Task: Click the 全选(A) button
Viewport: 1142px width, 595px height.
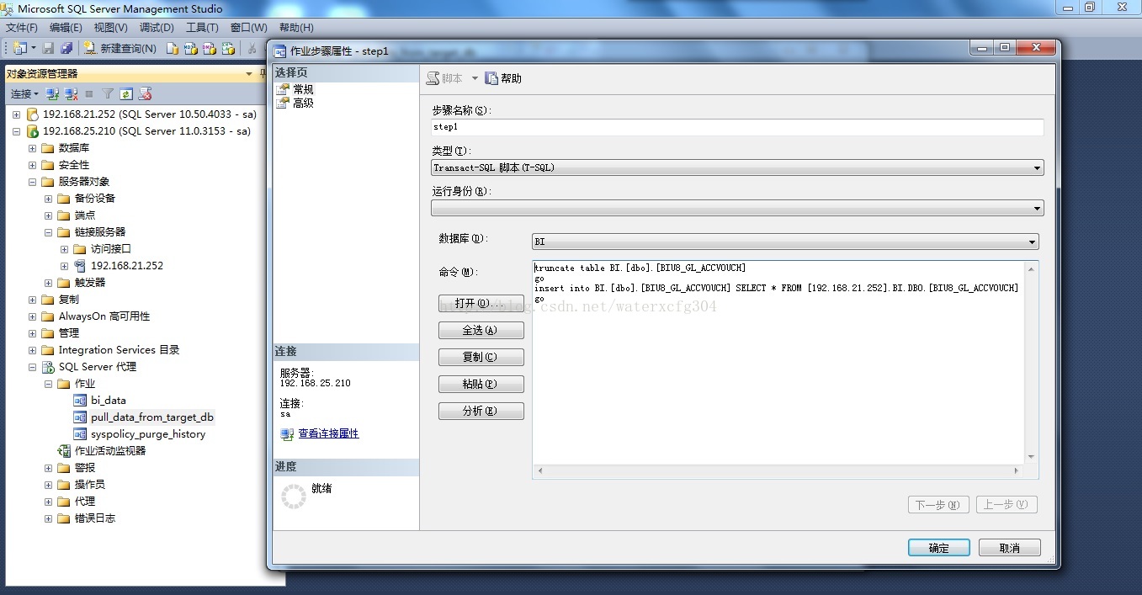Action: (481, 330)
